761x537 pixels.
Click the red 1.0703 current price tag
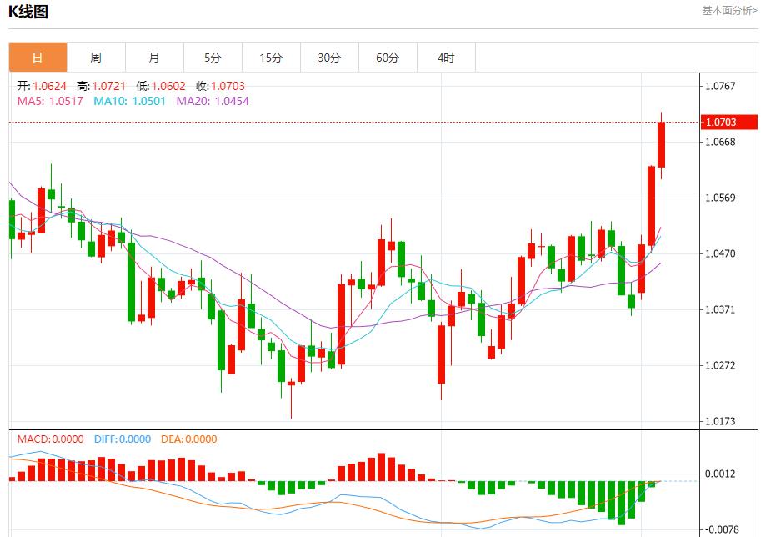click(729, 122)
